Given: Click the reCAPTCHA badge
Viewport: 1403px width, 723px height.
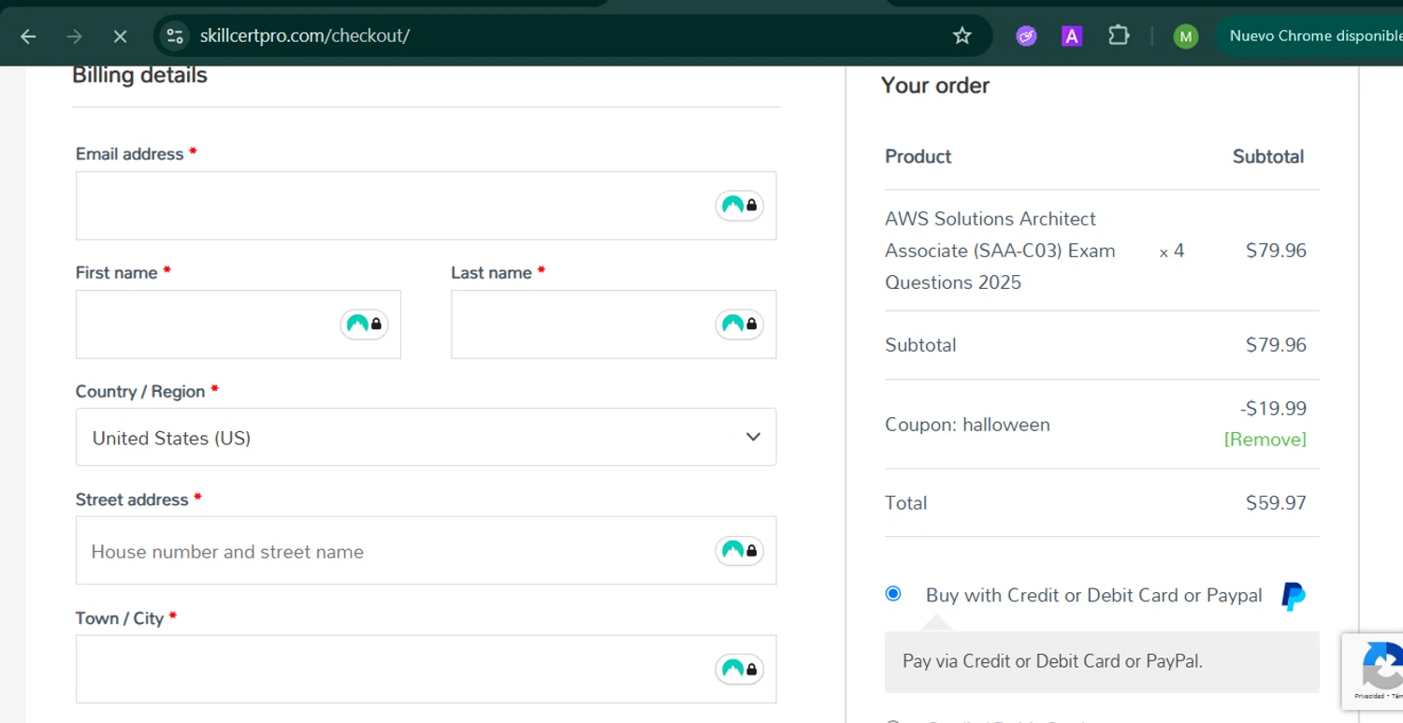Looking at the screenshot, I should (x=1373, y=672).
